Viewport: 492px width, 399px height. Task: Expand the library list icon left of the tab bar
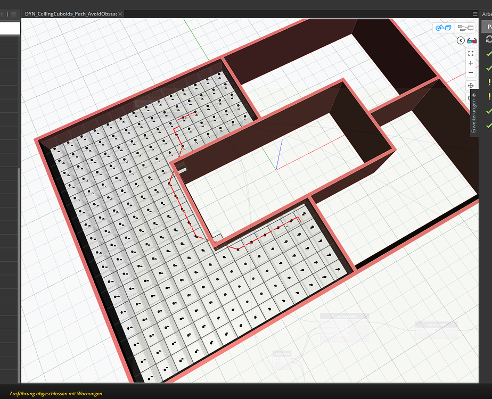tap(14, 14)
